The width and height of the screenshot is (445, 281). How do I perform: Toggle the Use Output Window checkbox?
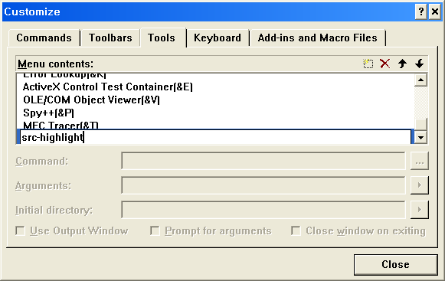20,230
